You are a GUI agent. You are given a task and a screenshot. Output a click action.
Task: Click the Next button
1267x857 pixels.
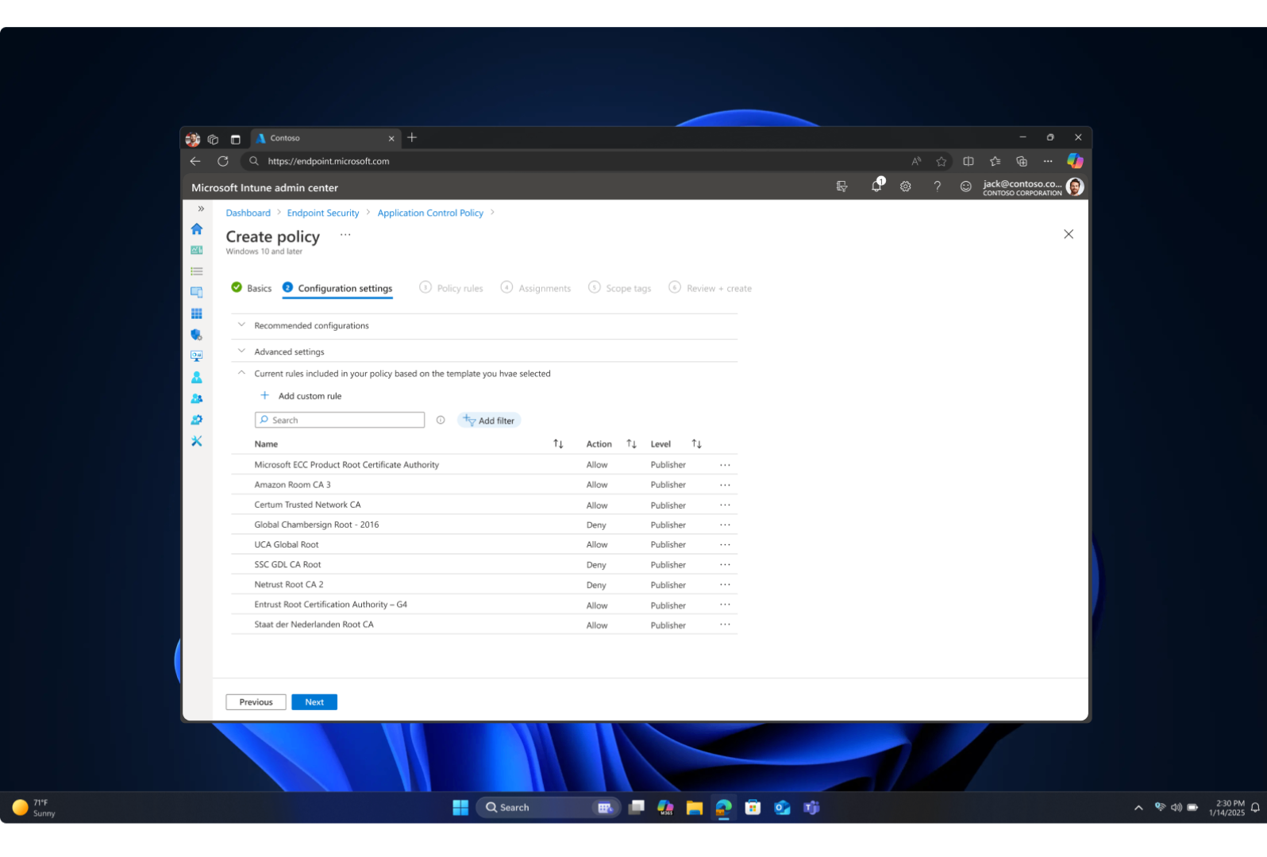click(x=314, y=702)
